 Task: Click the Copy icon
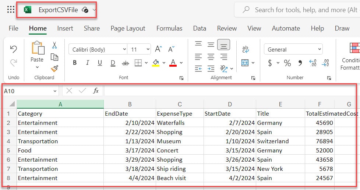coord(54,57)
